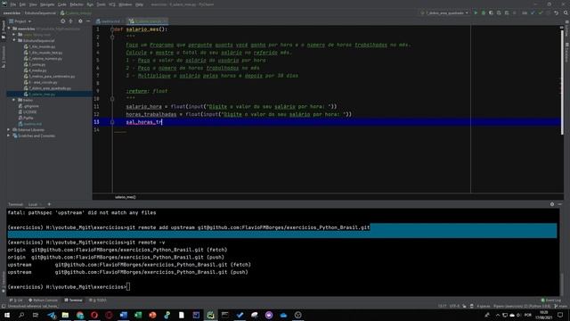570x321 pixels.
Task: Click inside editor on line 11 salario_hora
Action: pyautogui.click(x=143, y=107)
